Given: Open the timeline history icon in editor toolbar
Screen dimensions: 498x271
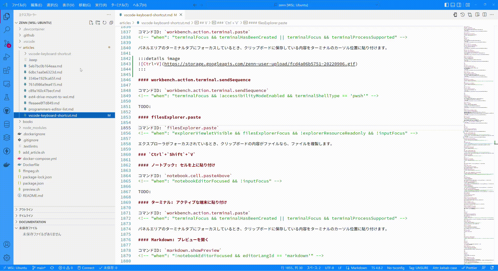Looking at the screenshot, I should 462,15.
